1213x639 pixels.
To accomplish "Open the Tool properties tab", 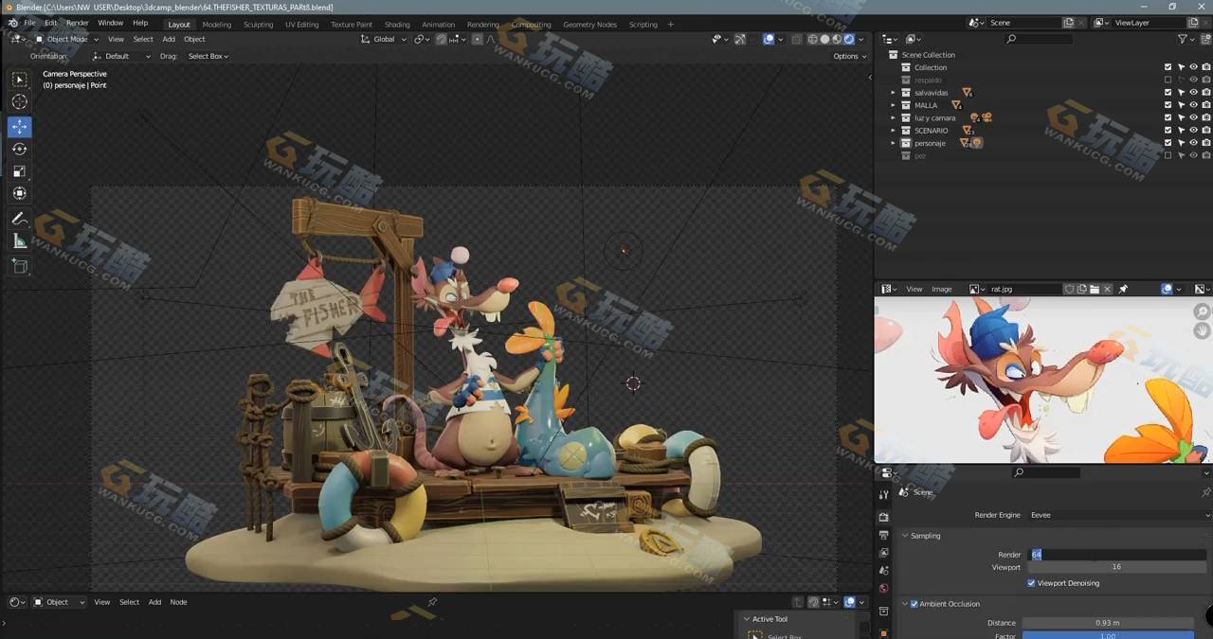I will tap(883, 494).
